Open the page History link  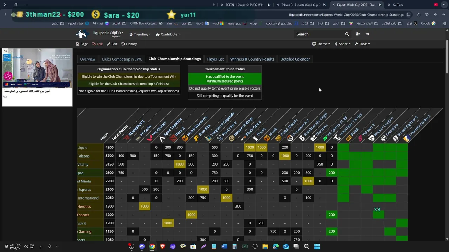129,44
